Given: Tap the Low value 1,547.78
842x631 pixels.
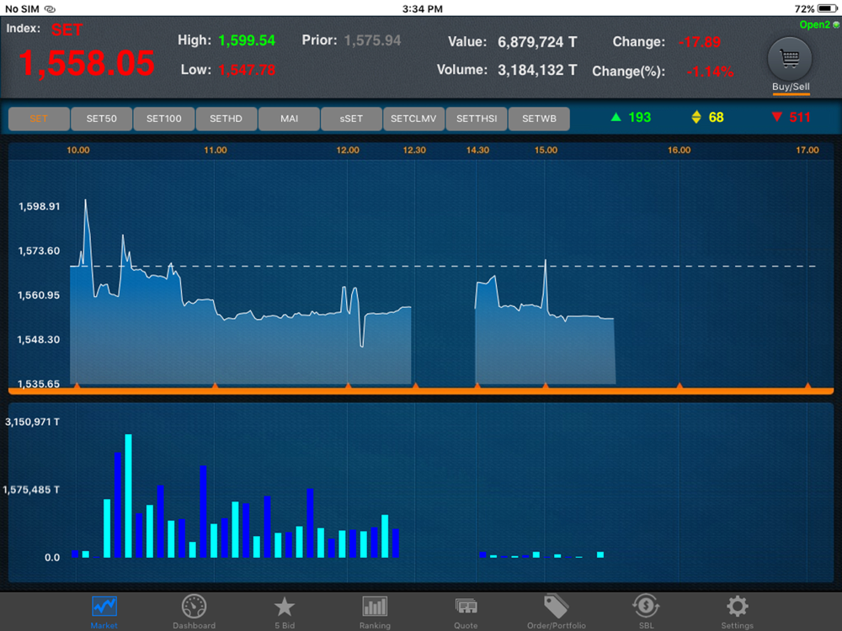Looking at the screenshot, I should [x=247, y=70].
